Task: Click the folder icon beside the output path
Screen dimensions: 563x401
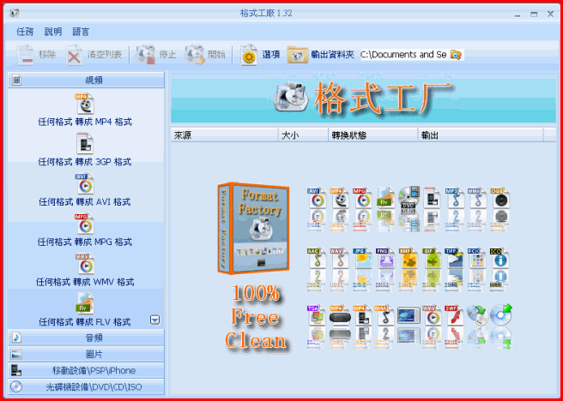Action: point(457,55)
